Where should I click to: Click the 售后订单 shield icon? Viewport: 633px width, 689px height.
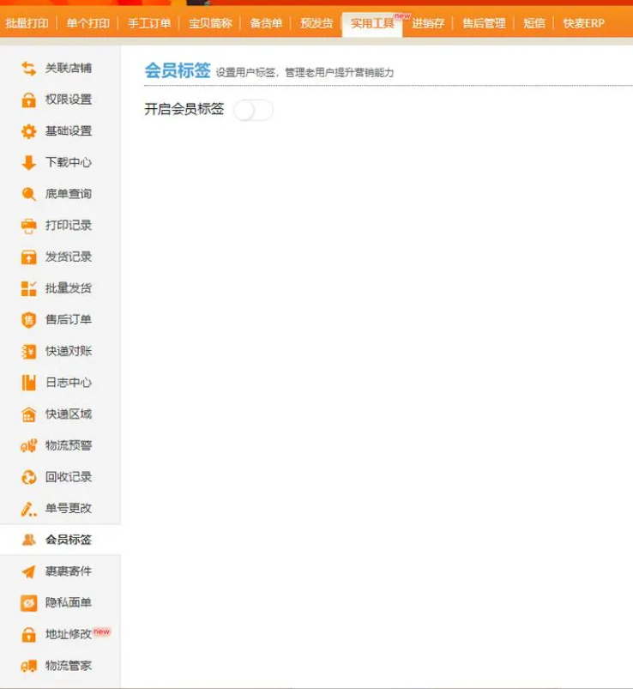pyautogui.click(x=28, y=320)
